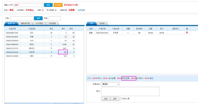Tick the 打印小票 print receipt checkbox
198x104 pixels.
coord(121,99)
